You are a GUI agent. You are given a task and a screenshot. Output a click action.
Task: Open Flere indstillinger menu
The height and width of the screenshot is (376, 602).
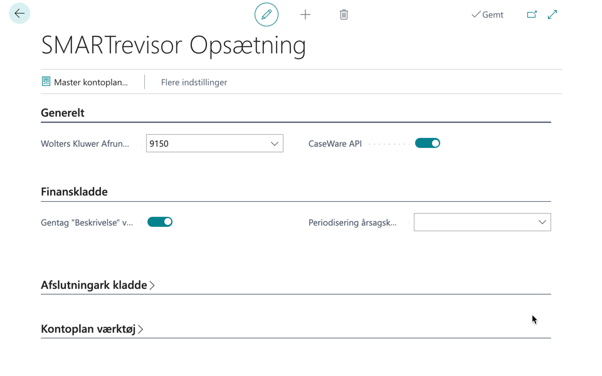(194, 82)
